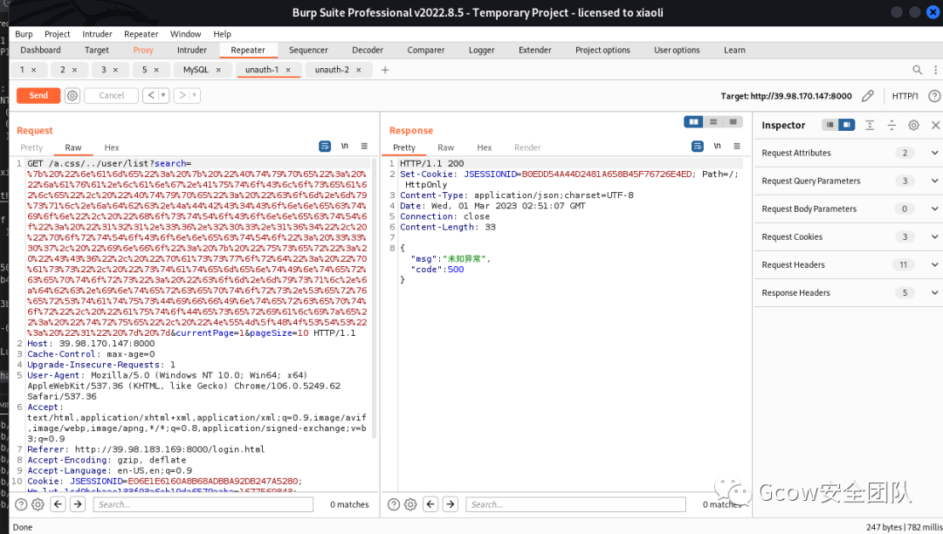Image resolution: width=943 pixels, height=534 pixels.
Task: Search across Repeater tabs with magnifier icon
Action: tap(917, 70)
